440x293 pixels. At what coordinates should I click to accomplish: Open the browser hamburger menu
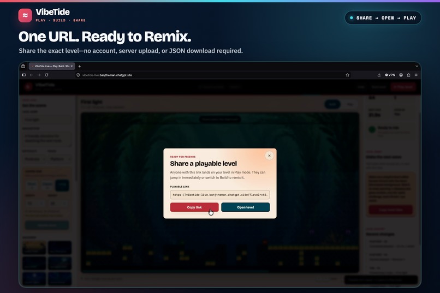[416, 75]
